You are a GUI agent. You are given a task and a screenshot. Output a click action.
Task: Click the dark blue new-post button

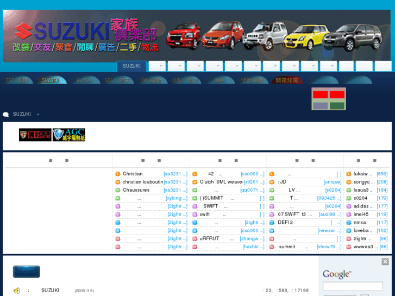(x=27, y=272)
